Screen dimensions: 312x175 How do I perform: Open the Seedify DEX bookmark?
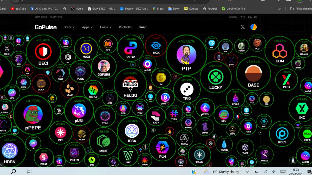pos(134,9)
